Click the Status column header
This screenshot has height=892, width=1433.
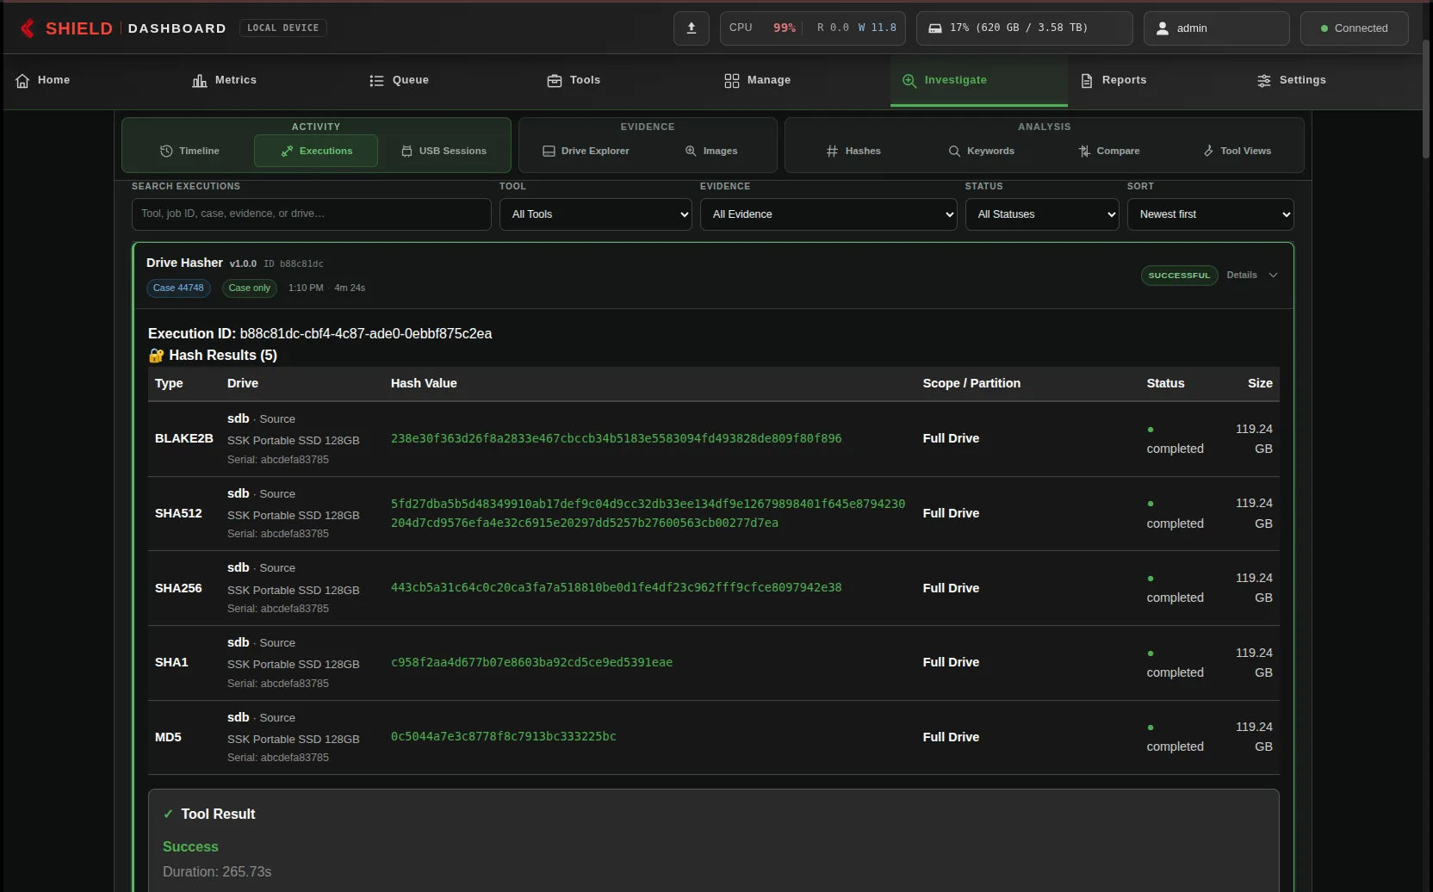click(x=1165, y=384)
